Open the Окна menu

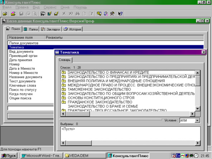[x=65, y=7]
